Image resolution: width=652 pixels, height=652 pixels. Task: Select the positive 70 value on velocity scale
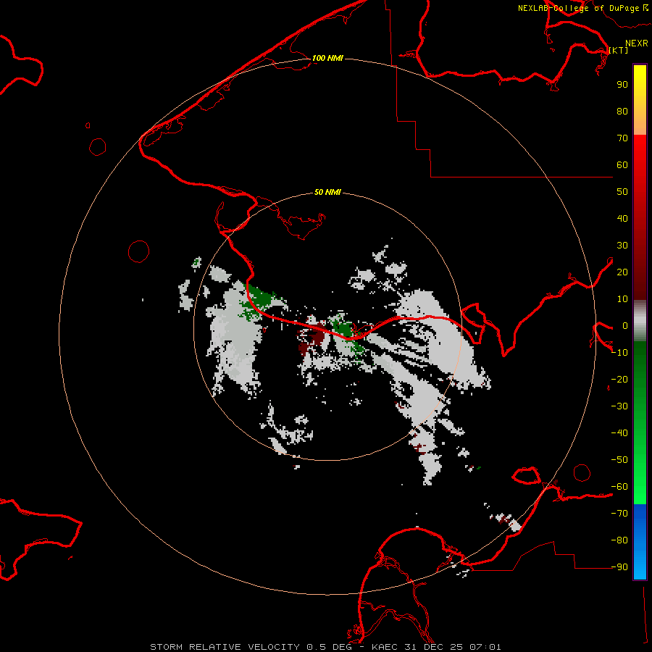click(x=622, y=138)
